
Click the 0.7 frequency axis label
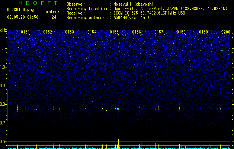(3, 123)
